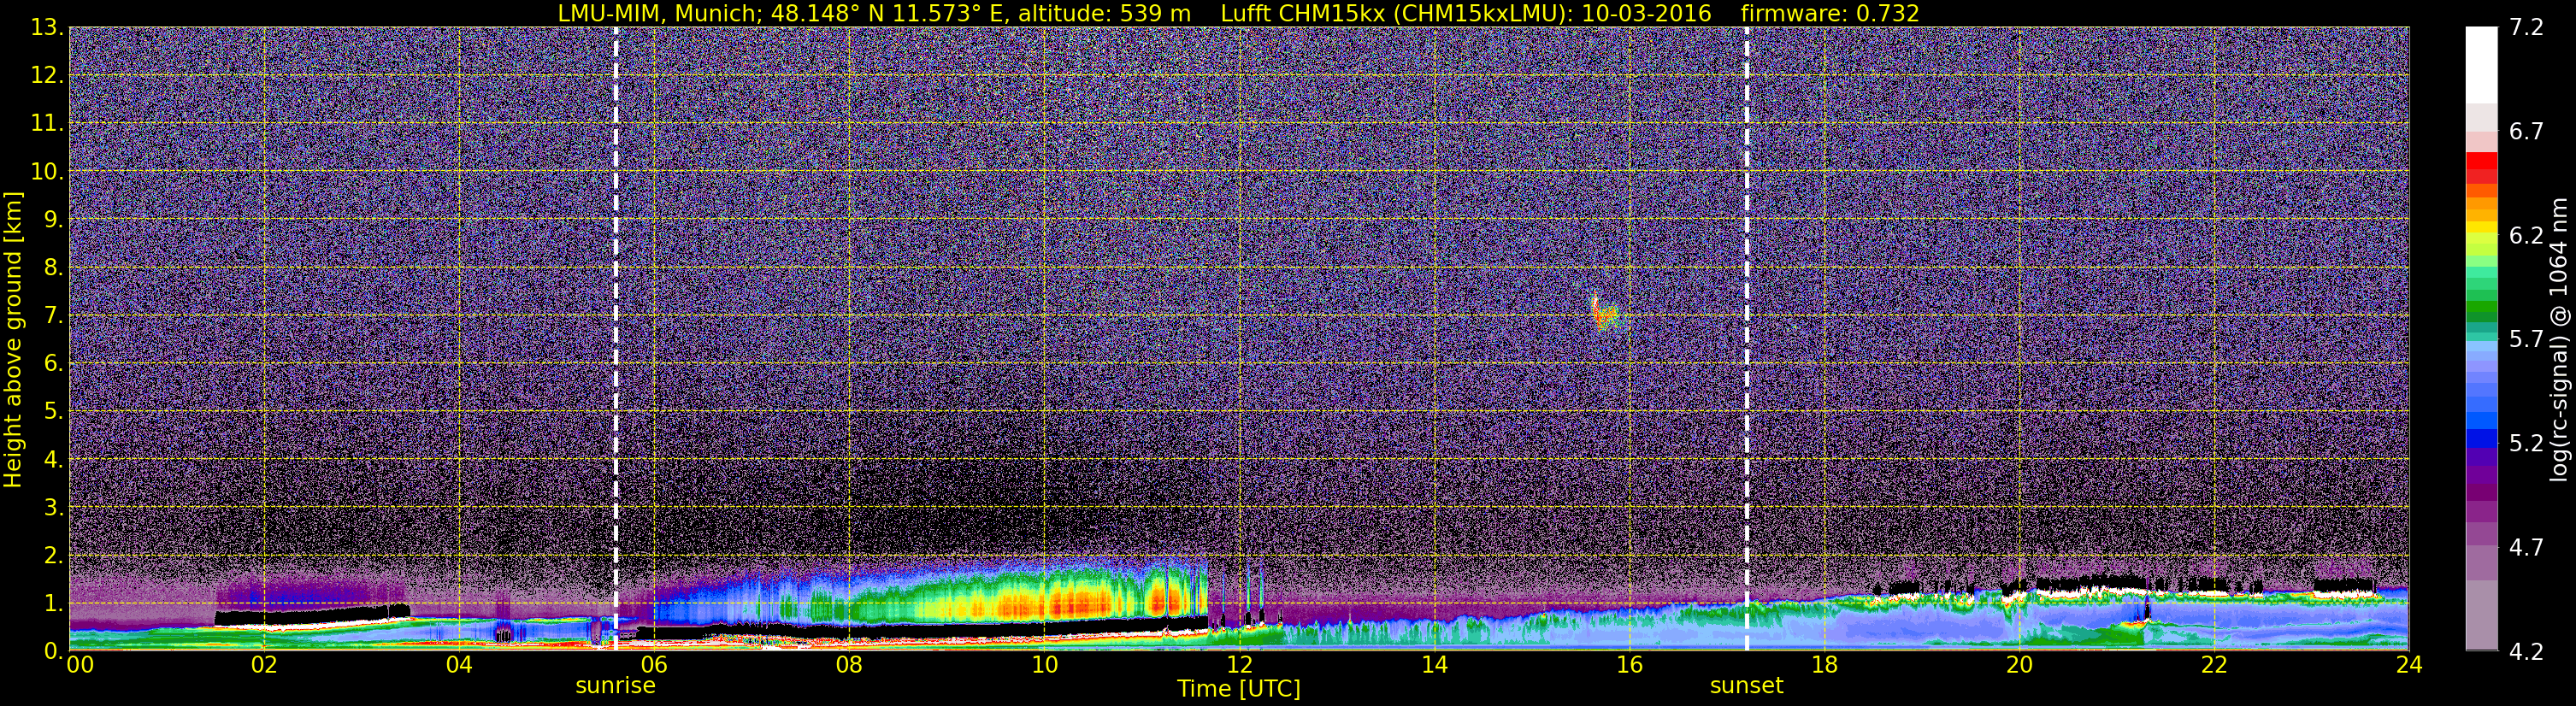Click the height axis tick '13.'

[x=47, y=27]
